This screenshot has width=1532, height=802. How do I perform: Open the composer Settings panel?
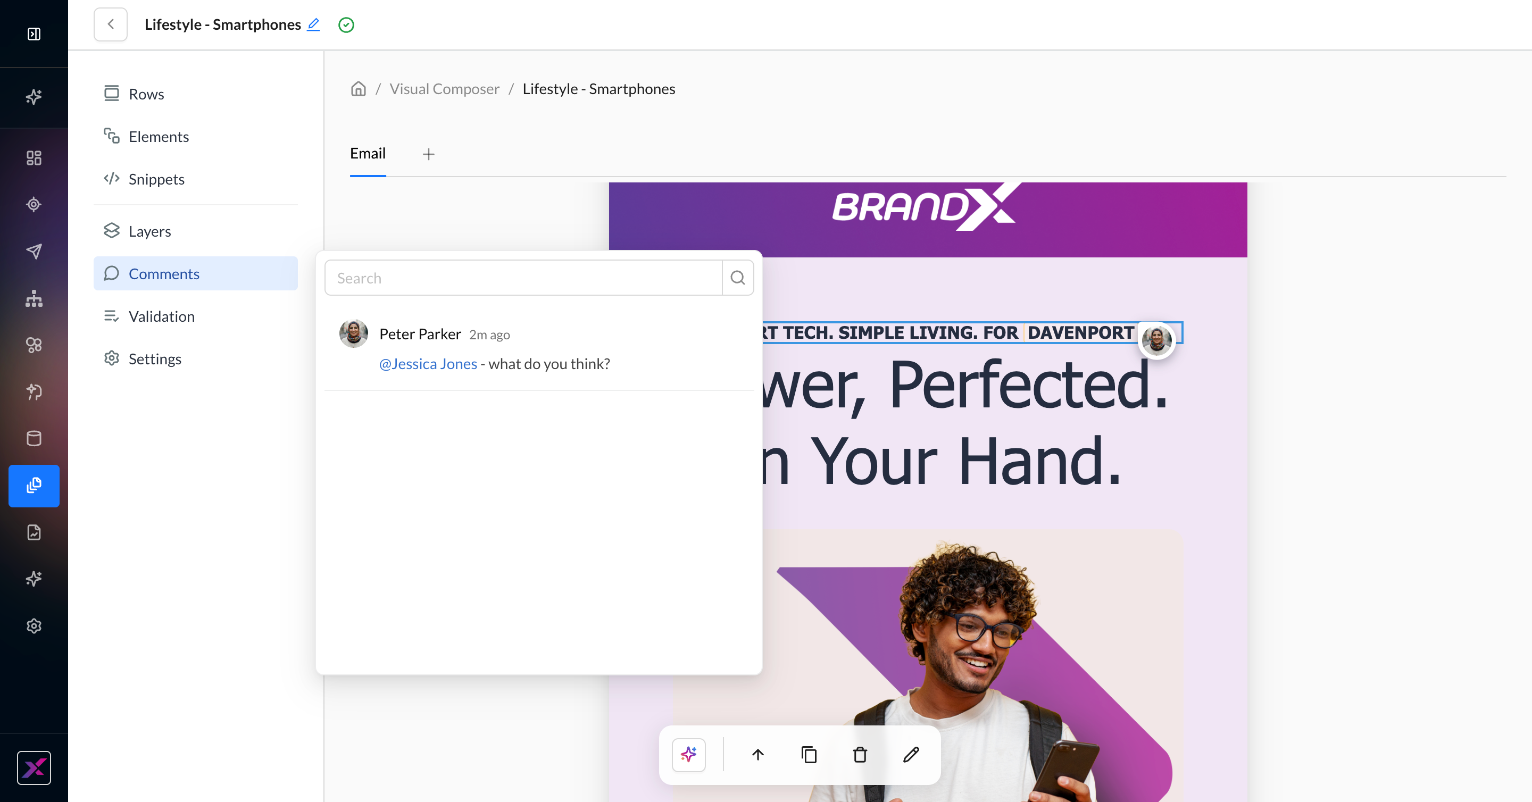point(196,358)
